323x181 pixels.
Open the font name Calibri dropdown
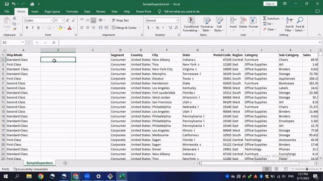[51, 20]
